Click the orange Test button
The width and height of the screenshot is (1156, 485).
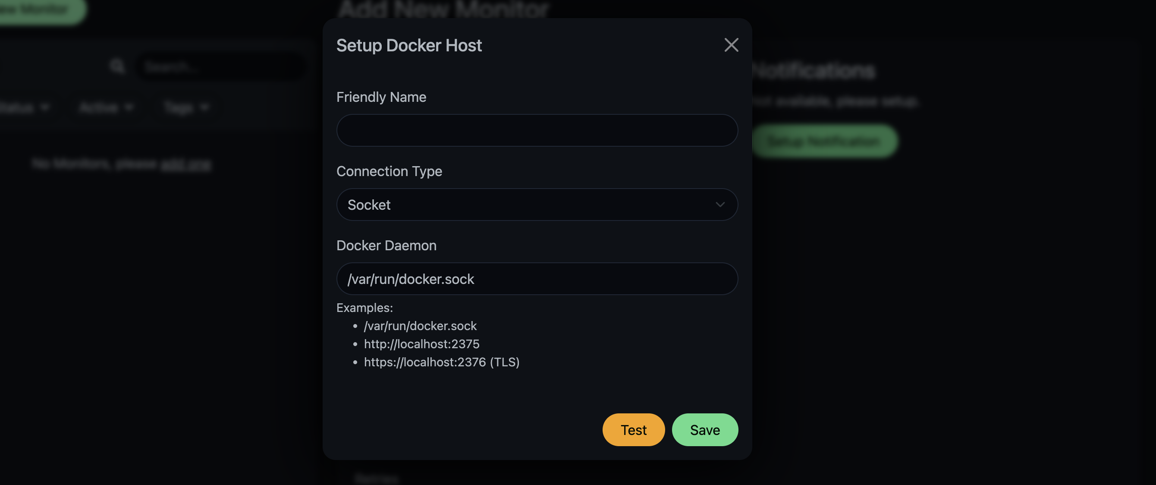coord(633,430)
